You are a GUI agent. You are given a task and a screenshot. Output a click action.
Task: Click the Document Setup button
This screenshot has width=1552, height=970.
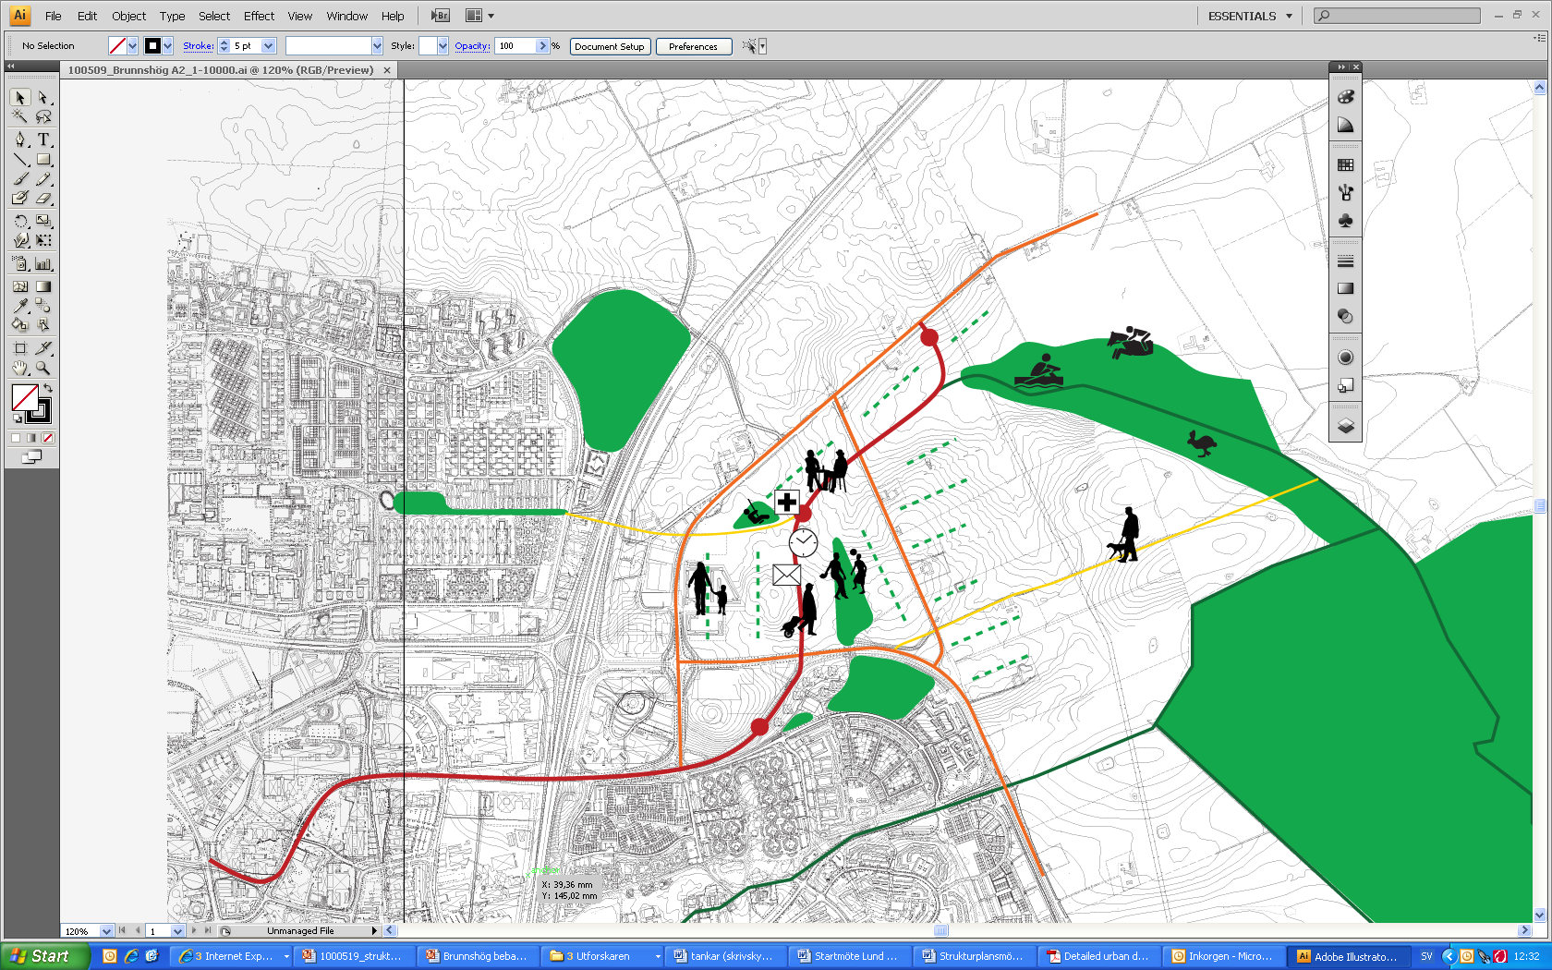[x=610, y=46]
